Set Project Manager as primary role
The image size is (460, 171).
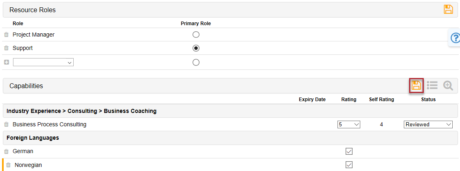[x=196, y=35]
